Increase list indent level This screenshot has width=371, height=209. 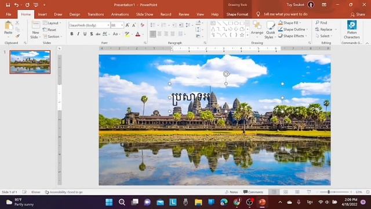(181, 25)
